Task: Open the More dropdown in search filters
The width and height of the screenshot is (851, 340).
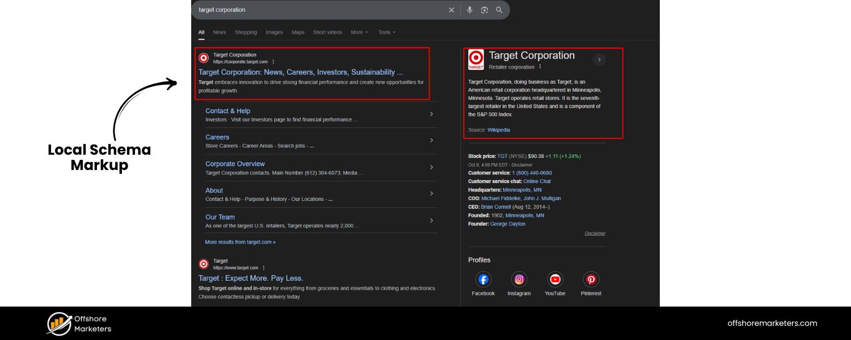Action: (x=359, y=32)
